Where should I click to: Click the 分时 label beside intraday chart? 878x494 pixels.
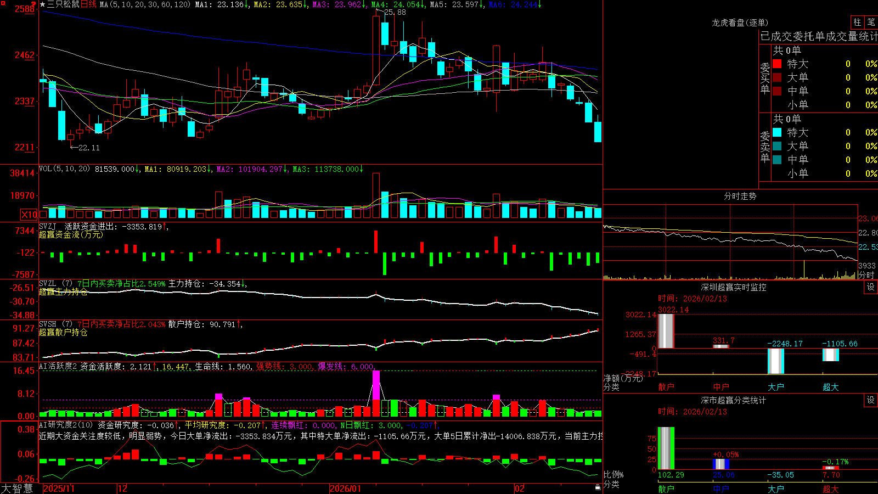[x=866, y=275]
